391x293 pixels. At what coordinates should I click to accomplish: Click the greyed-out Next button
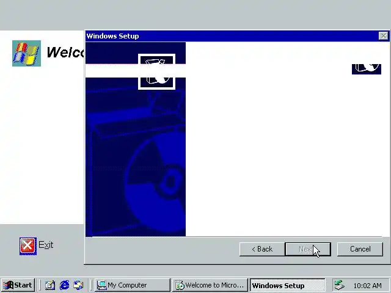coord(308,249)
